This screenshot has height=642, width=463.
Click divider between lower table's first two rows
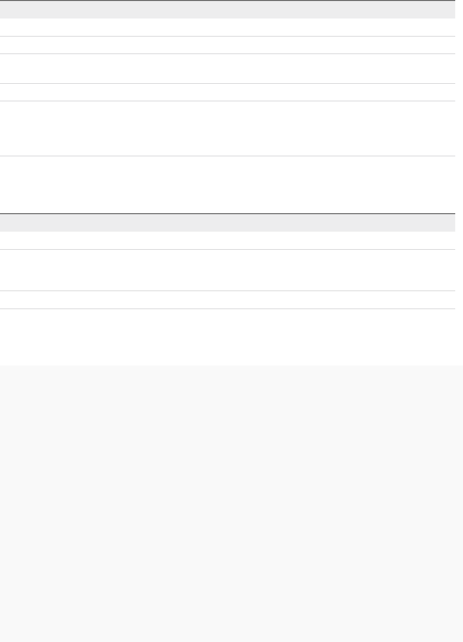pos(228,249)
